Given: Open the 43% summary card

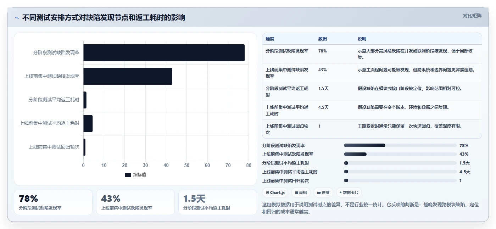Looking at the screenshot, I should 135,202.
